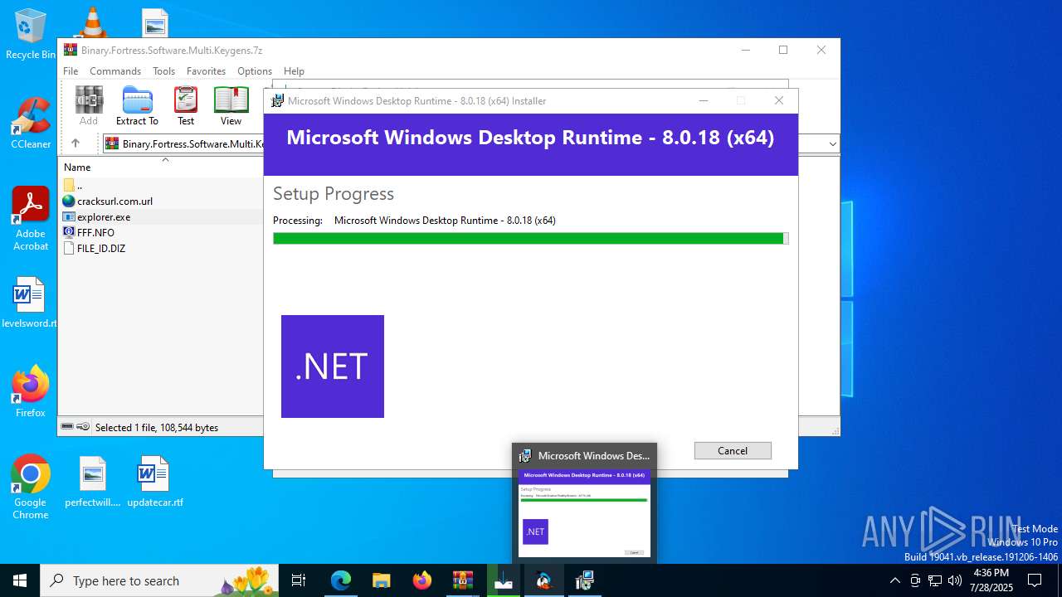
Task: Open the Help menu in WinRAR
Action: coord(294,71)
